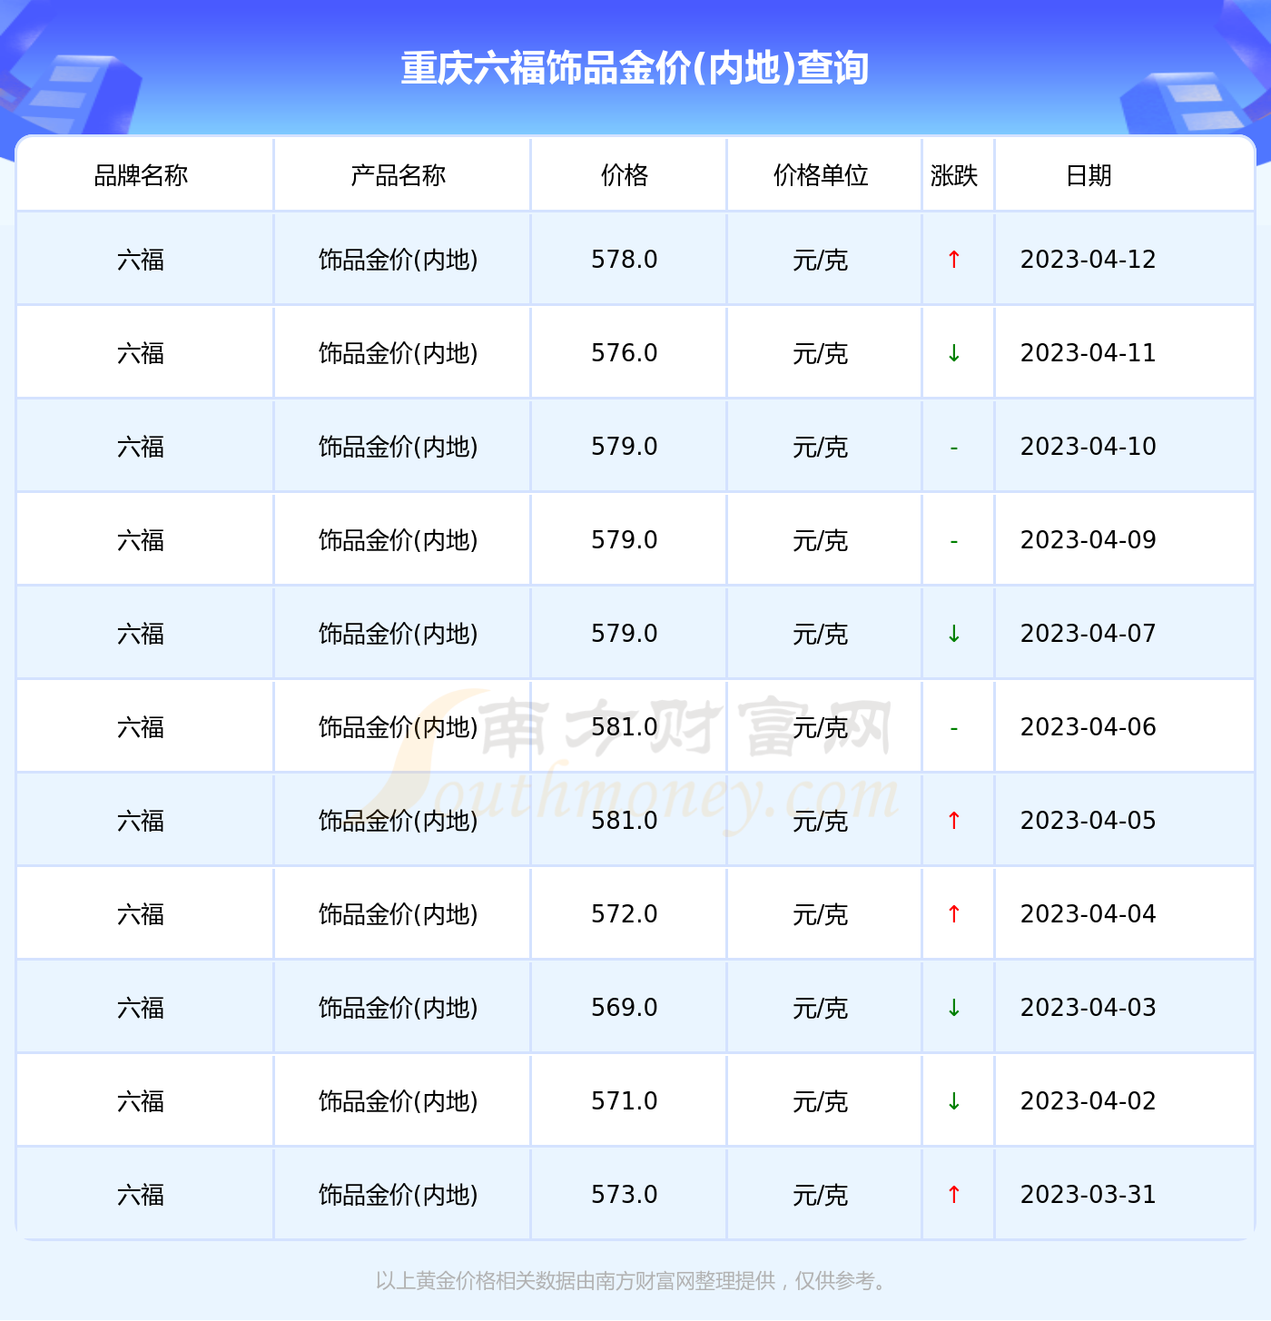
Task: Click the green down arrow for 2023-04-02
Action: point(953,1101)
